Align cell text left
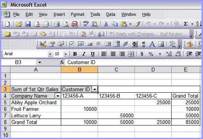 [104, 54]
